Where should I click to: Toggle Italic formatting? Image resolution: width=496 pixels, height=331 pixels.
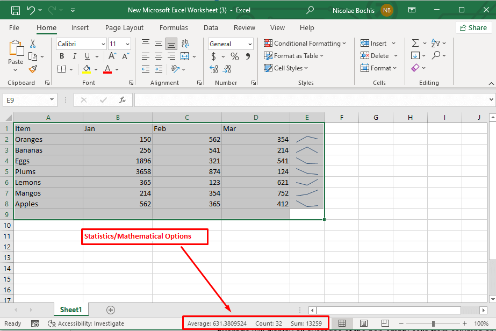tap(74, 56)
